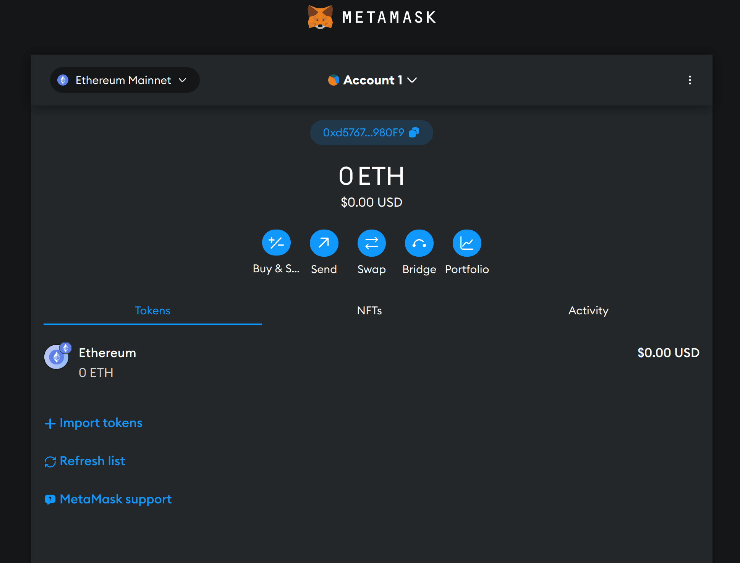Viewport: 740px width, 563px height.
Task: Switch to the Tokens tab
Action: point(152,311)
